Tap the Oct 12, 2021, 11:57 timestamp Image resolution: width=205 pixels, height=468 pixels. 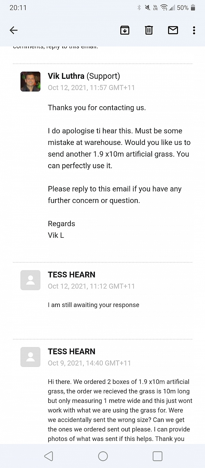[x=91, y=88]
